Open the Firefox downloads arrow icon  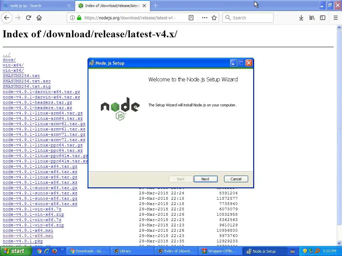click(x=301, y=18)
